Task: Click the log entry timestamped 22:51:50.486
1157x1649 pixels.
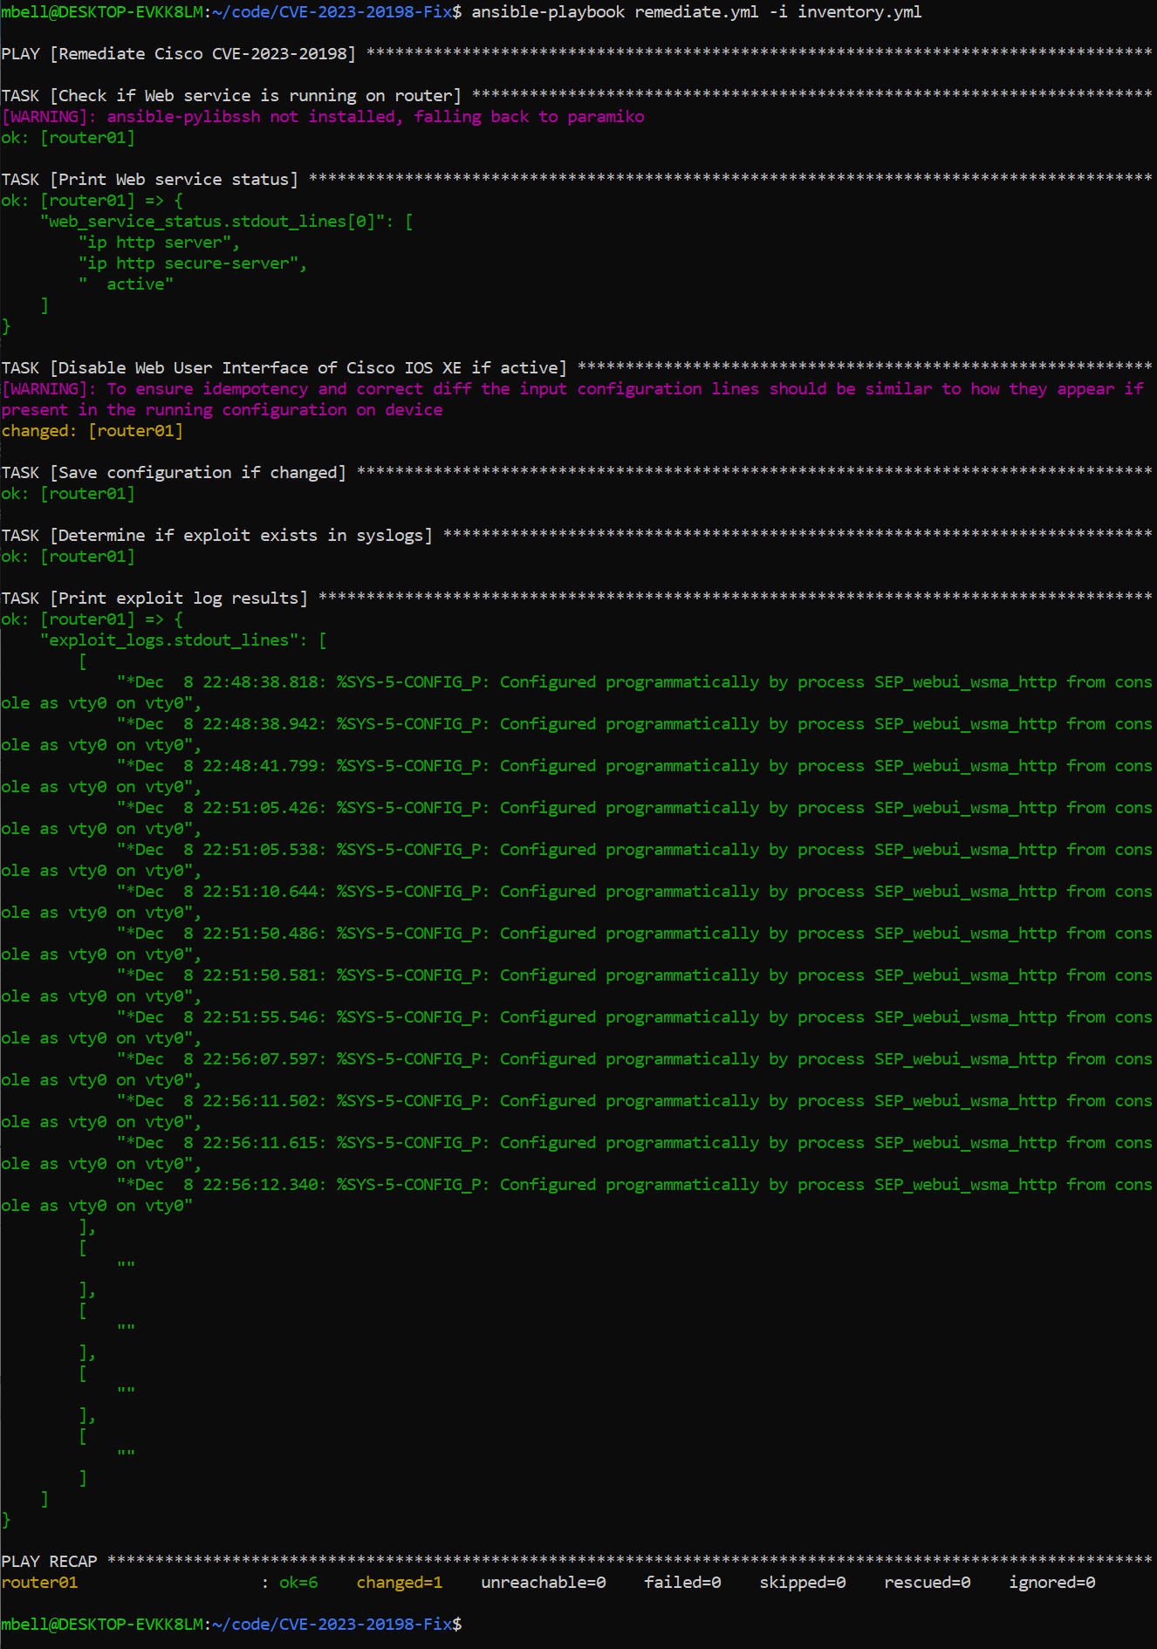Action: 577,944
